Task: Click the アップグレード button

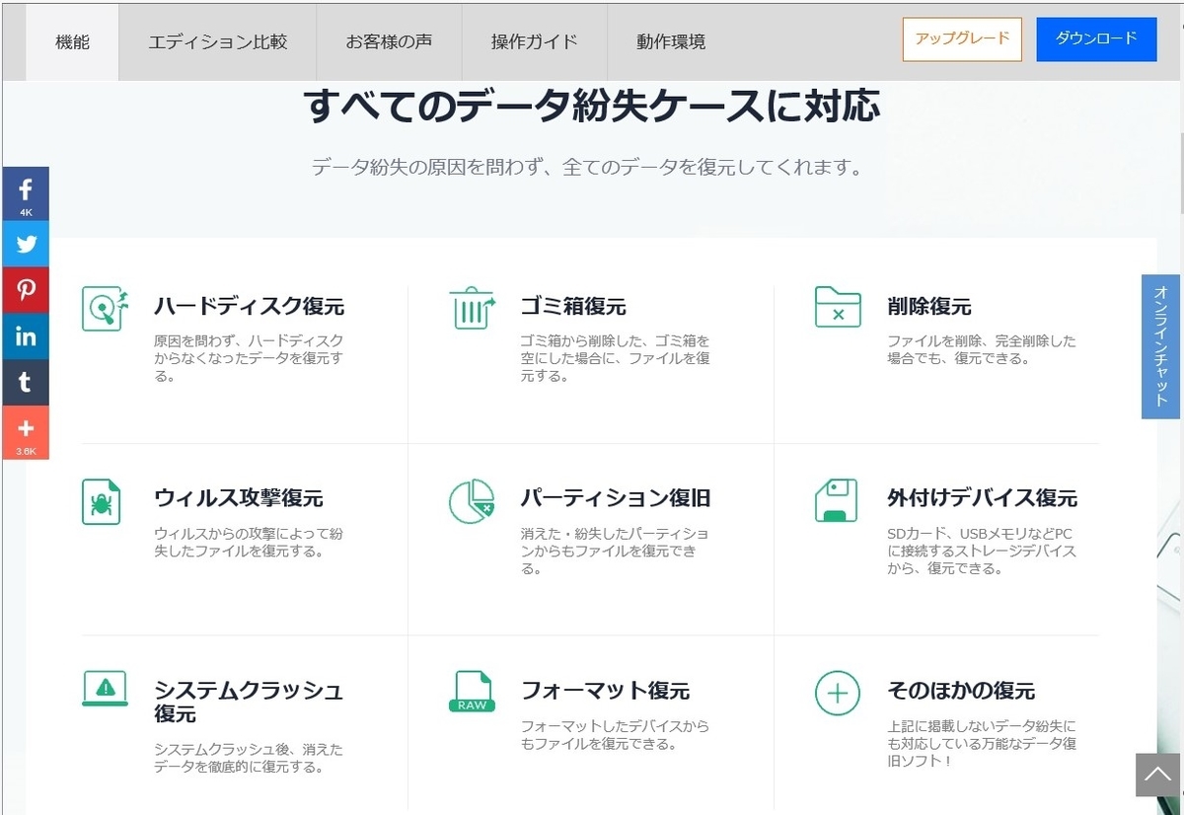Action: [962, 38]
